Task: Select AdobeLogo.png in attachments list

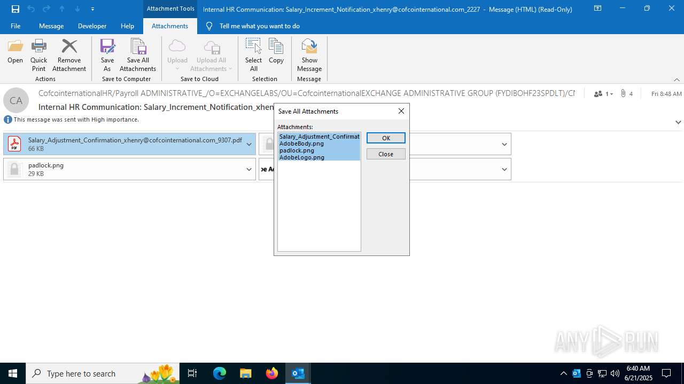Action: click(319, 157)
